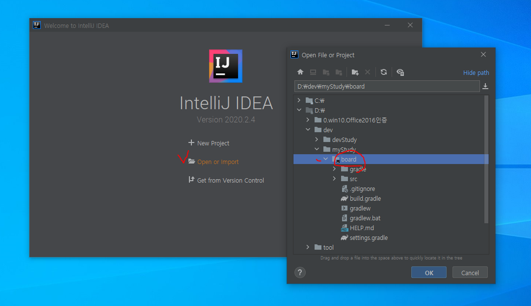Click Open or Import folder icon
Screen dimensions: 531x306
tap(192, 162)
